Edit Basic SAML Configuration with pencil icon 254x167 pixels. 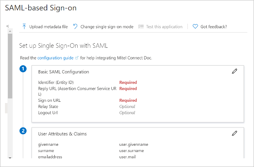click(x=234, y=71)
